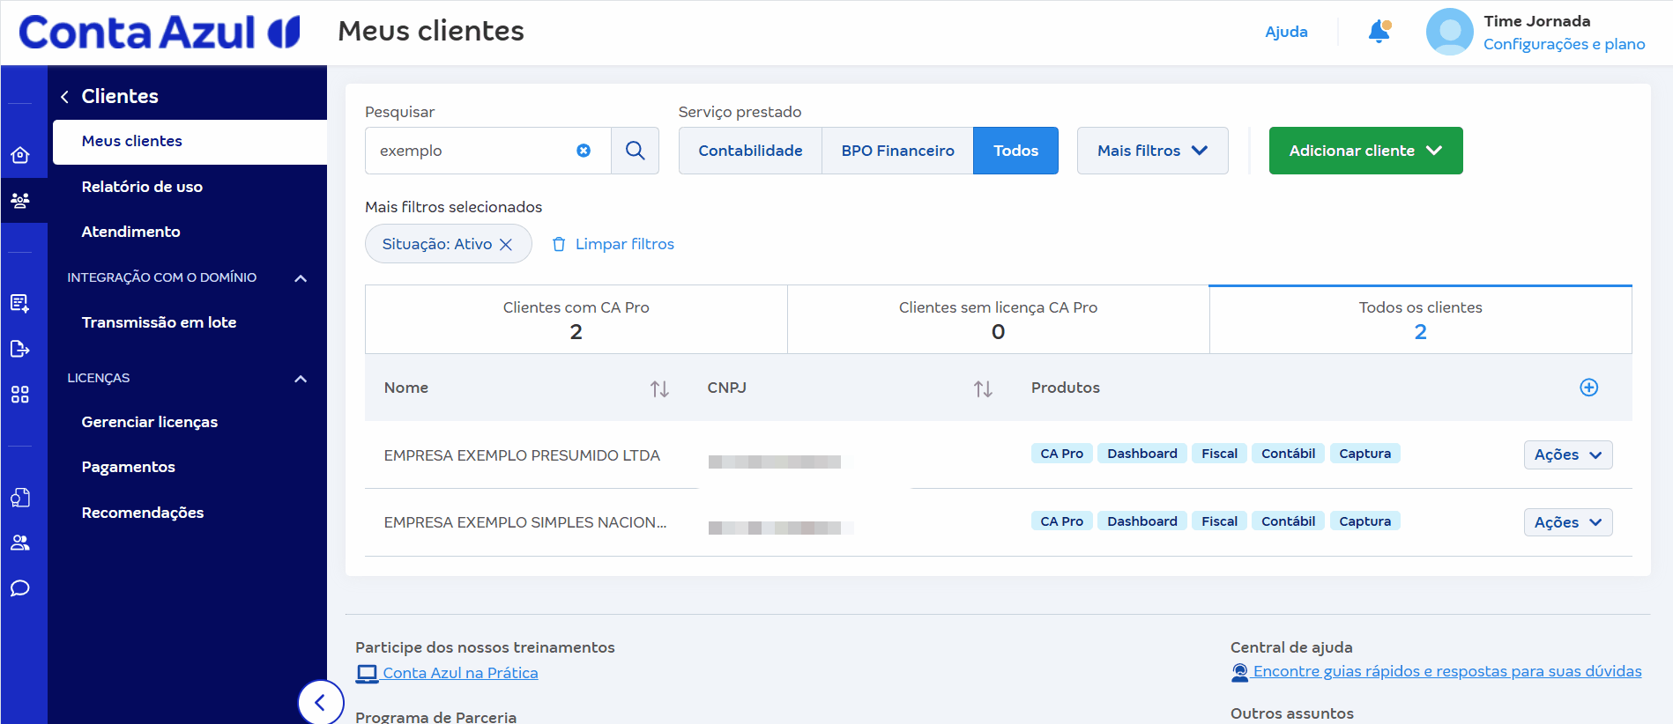The image size is (1673, 724).
Task: Open the Adicionar cliente dropdown
Action: pos(1365,151)
